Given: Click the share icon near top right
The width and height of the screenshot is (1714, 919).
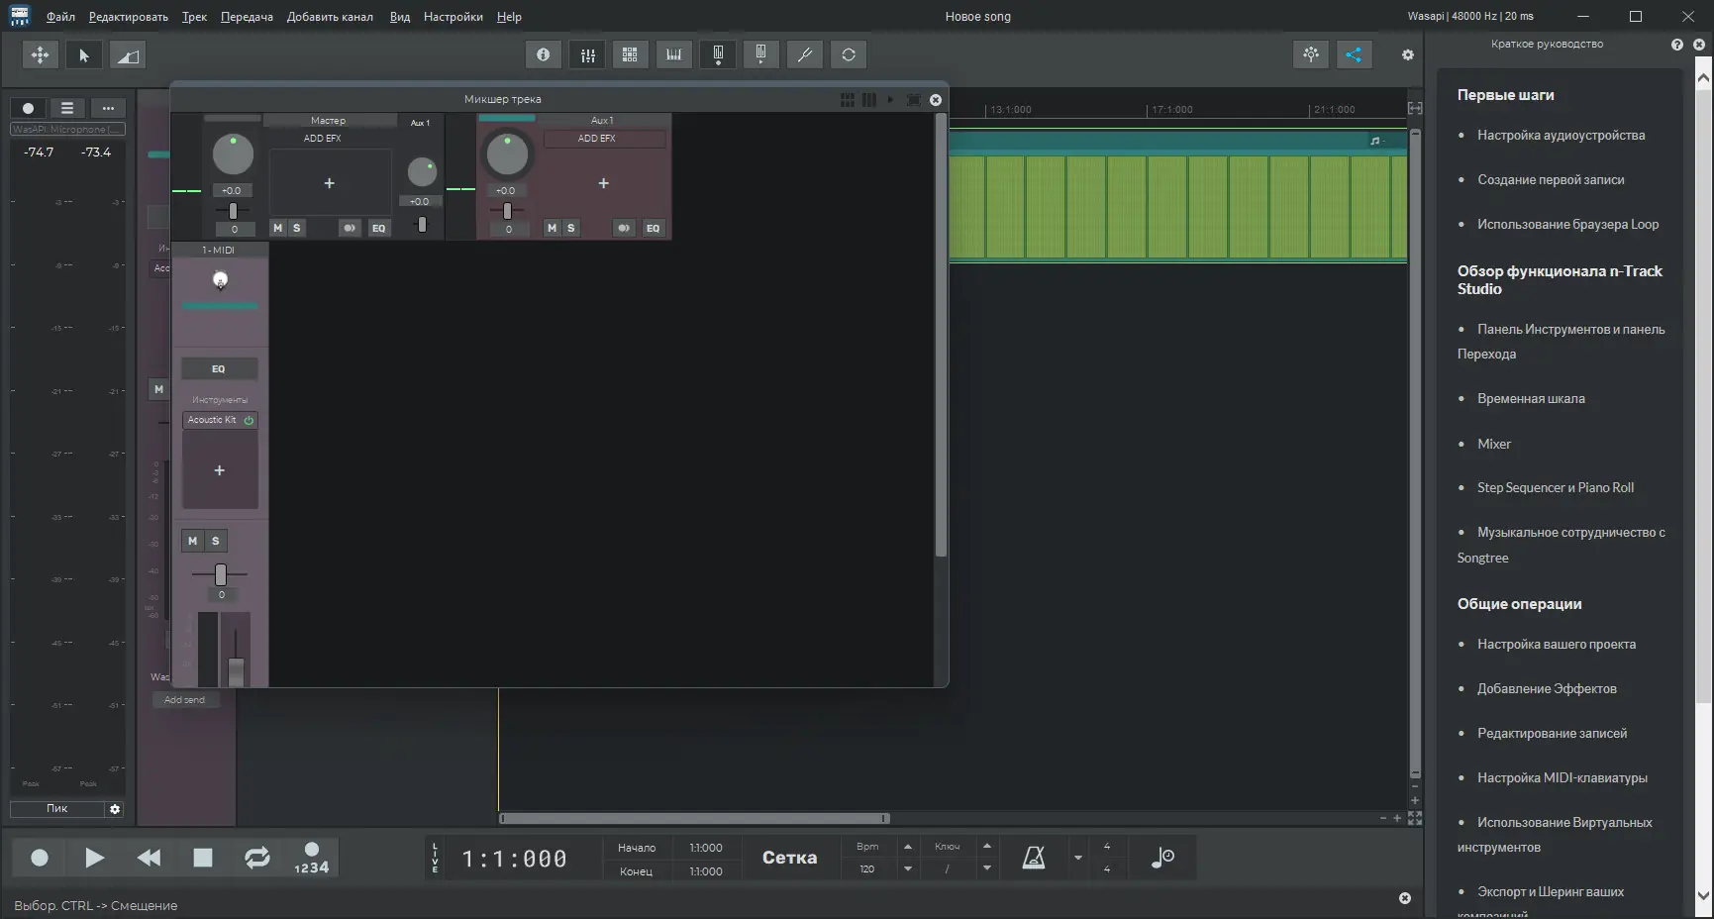Looking at the screenshot, I should (x=1354, y=54).
